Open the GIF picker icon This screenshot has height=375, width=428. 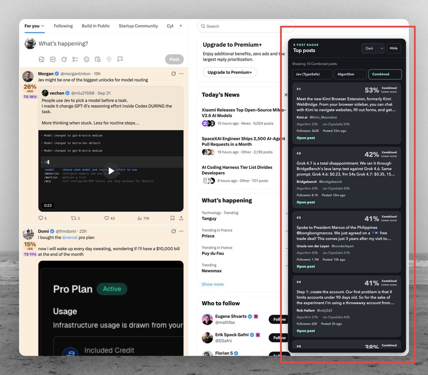(53, 60)
